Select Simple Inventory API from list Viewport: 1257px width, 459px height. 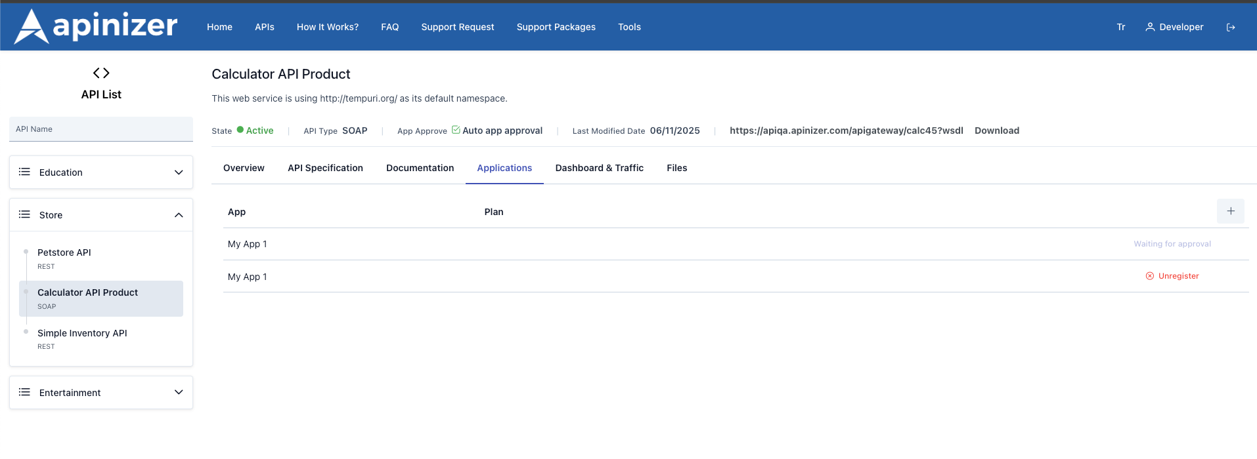[82, 333]
